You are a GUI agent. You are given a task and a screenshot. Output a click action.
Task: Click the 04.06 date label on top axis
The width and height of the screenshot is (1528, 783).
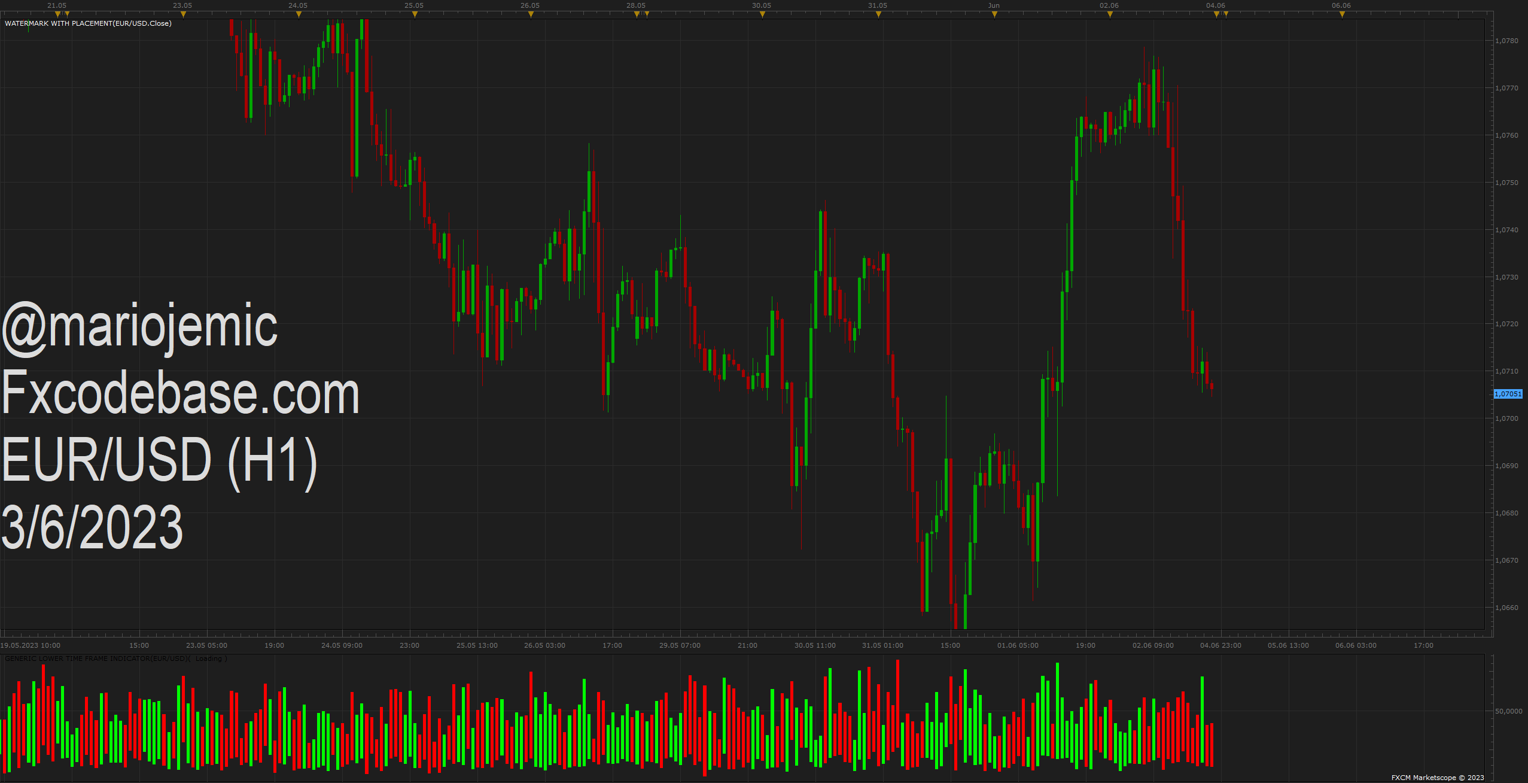(x=1216, y=5)
